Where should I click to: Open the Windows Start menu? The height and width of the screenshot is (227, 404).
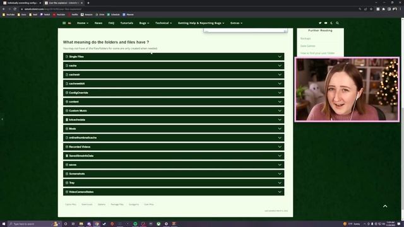(x=4, y=224)
